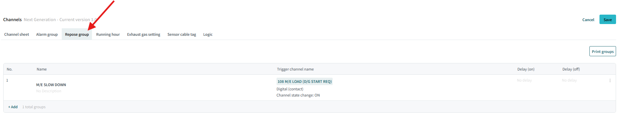This screenshot has height=129, width=618.
Task: Set the Delay (on) value for row 1
Action: pyautogui.click(x=524, y=80)
